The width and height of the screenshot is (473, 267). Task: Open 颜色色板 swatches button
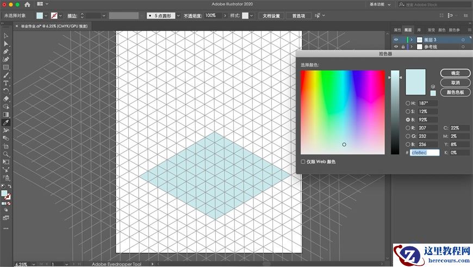click(x=455, y=92)
